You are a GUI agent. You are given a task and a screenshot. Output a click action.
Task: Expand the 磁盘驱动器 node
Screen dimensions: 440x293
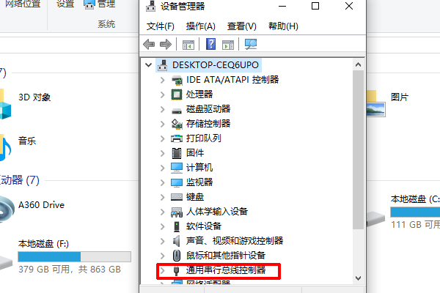[162, 109]
